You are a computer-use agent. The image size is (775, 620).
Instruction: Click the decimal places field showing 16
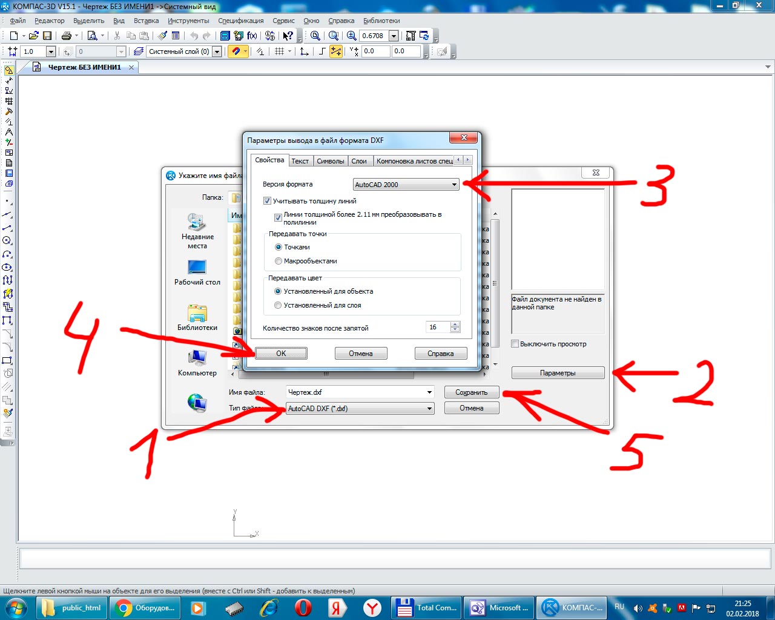[438, 327]
